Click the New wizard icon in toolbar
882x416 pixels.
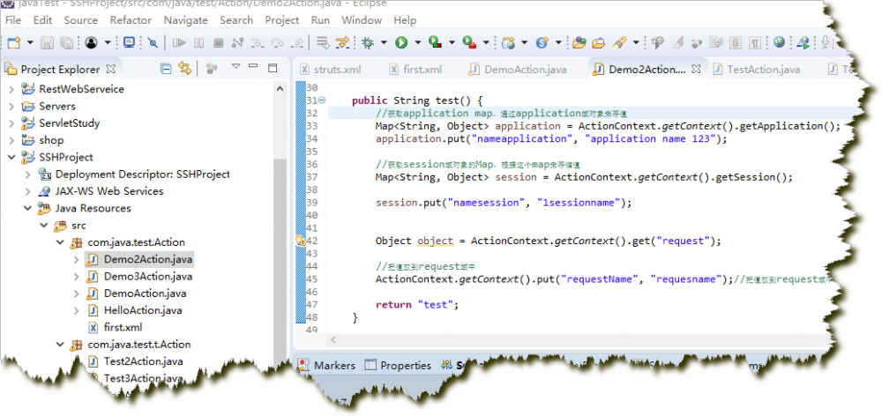coord(13,41)
